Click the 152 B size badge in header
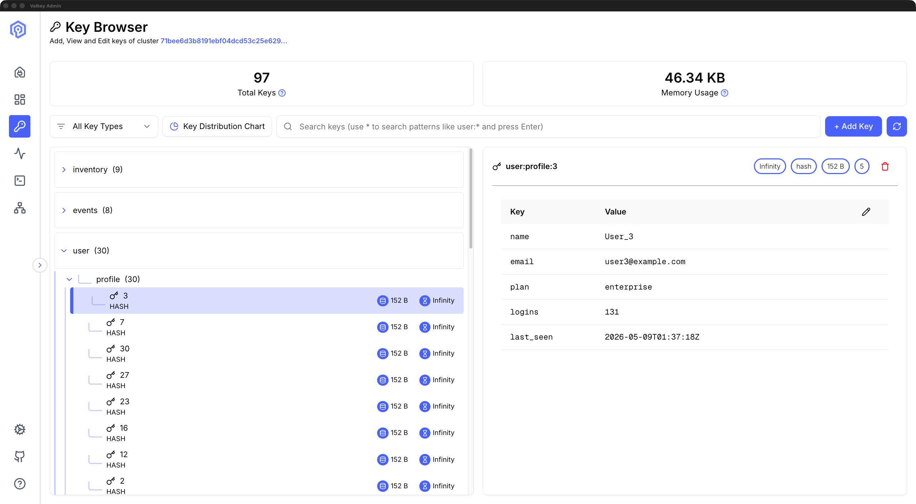Image resolution: width=916 pixels, height=504 pixels. (x=835, y=166)
